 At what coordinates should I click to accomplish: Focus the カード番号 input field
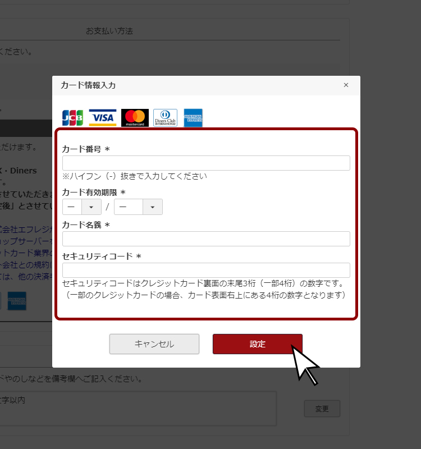206,163
